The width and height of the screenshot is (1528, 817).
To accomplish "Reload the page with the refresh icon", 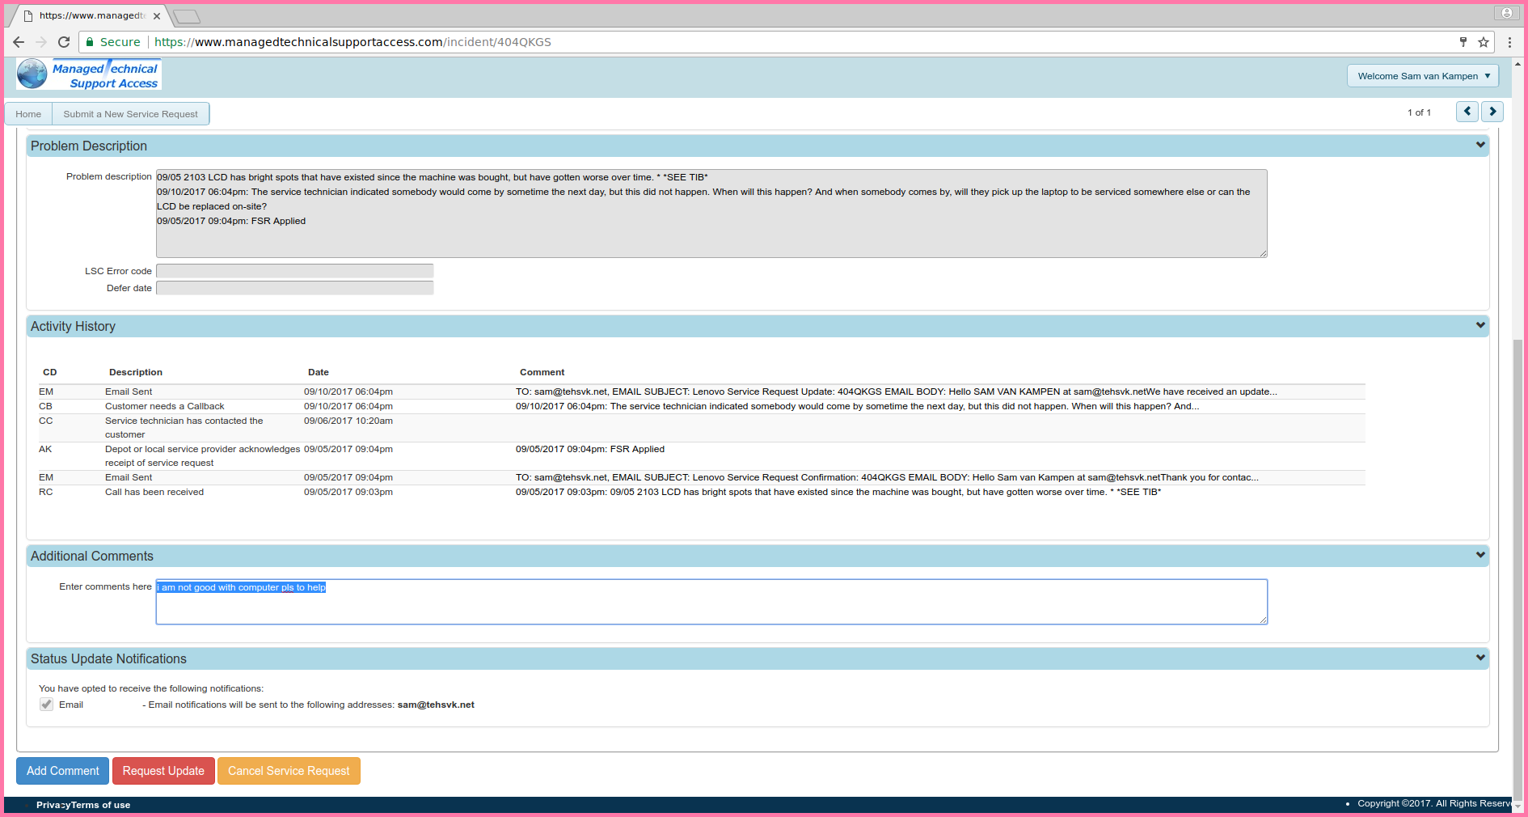I will click(64, 42).
